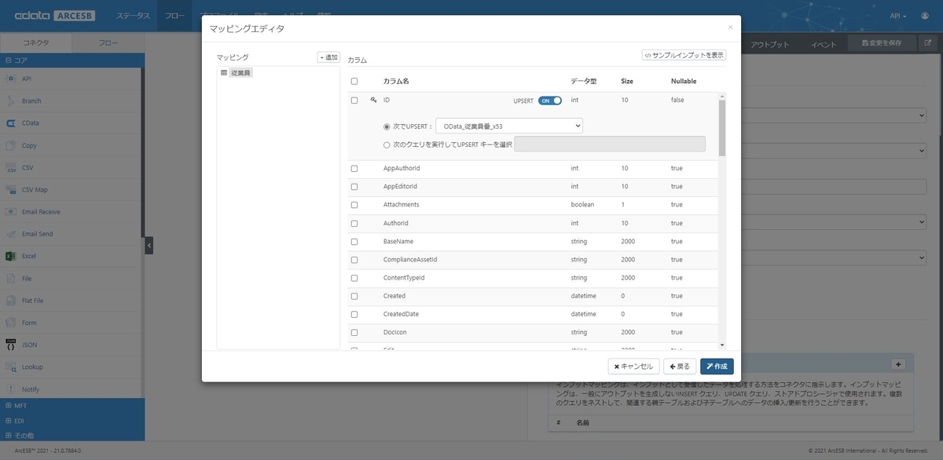Screen dimensions: 943x460
Task: Switch to the イベント tab
Action: click(824, 44)
